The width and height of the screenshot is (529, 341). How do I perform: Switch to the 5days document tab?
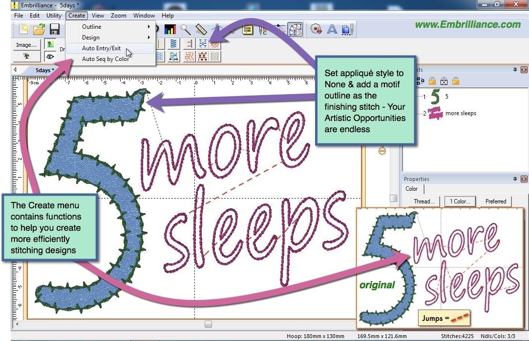44,70
